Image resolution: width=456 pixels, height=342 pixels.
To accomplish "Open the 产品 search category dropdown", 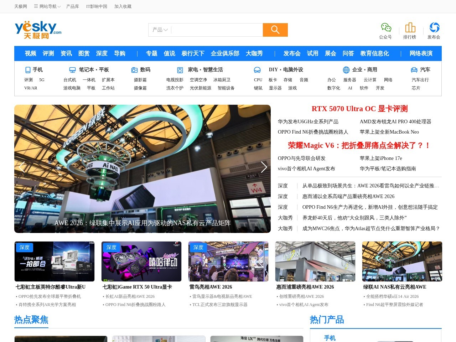I will click(x=159, y=30).
